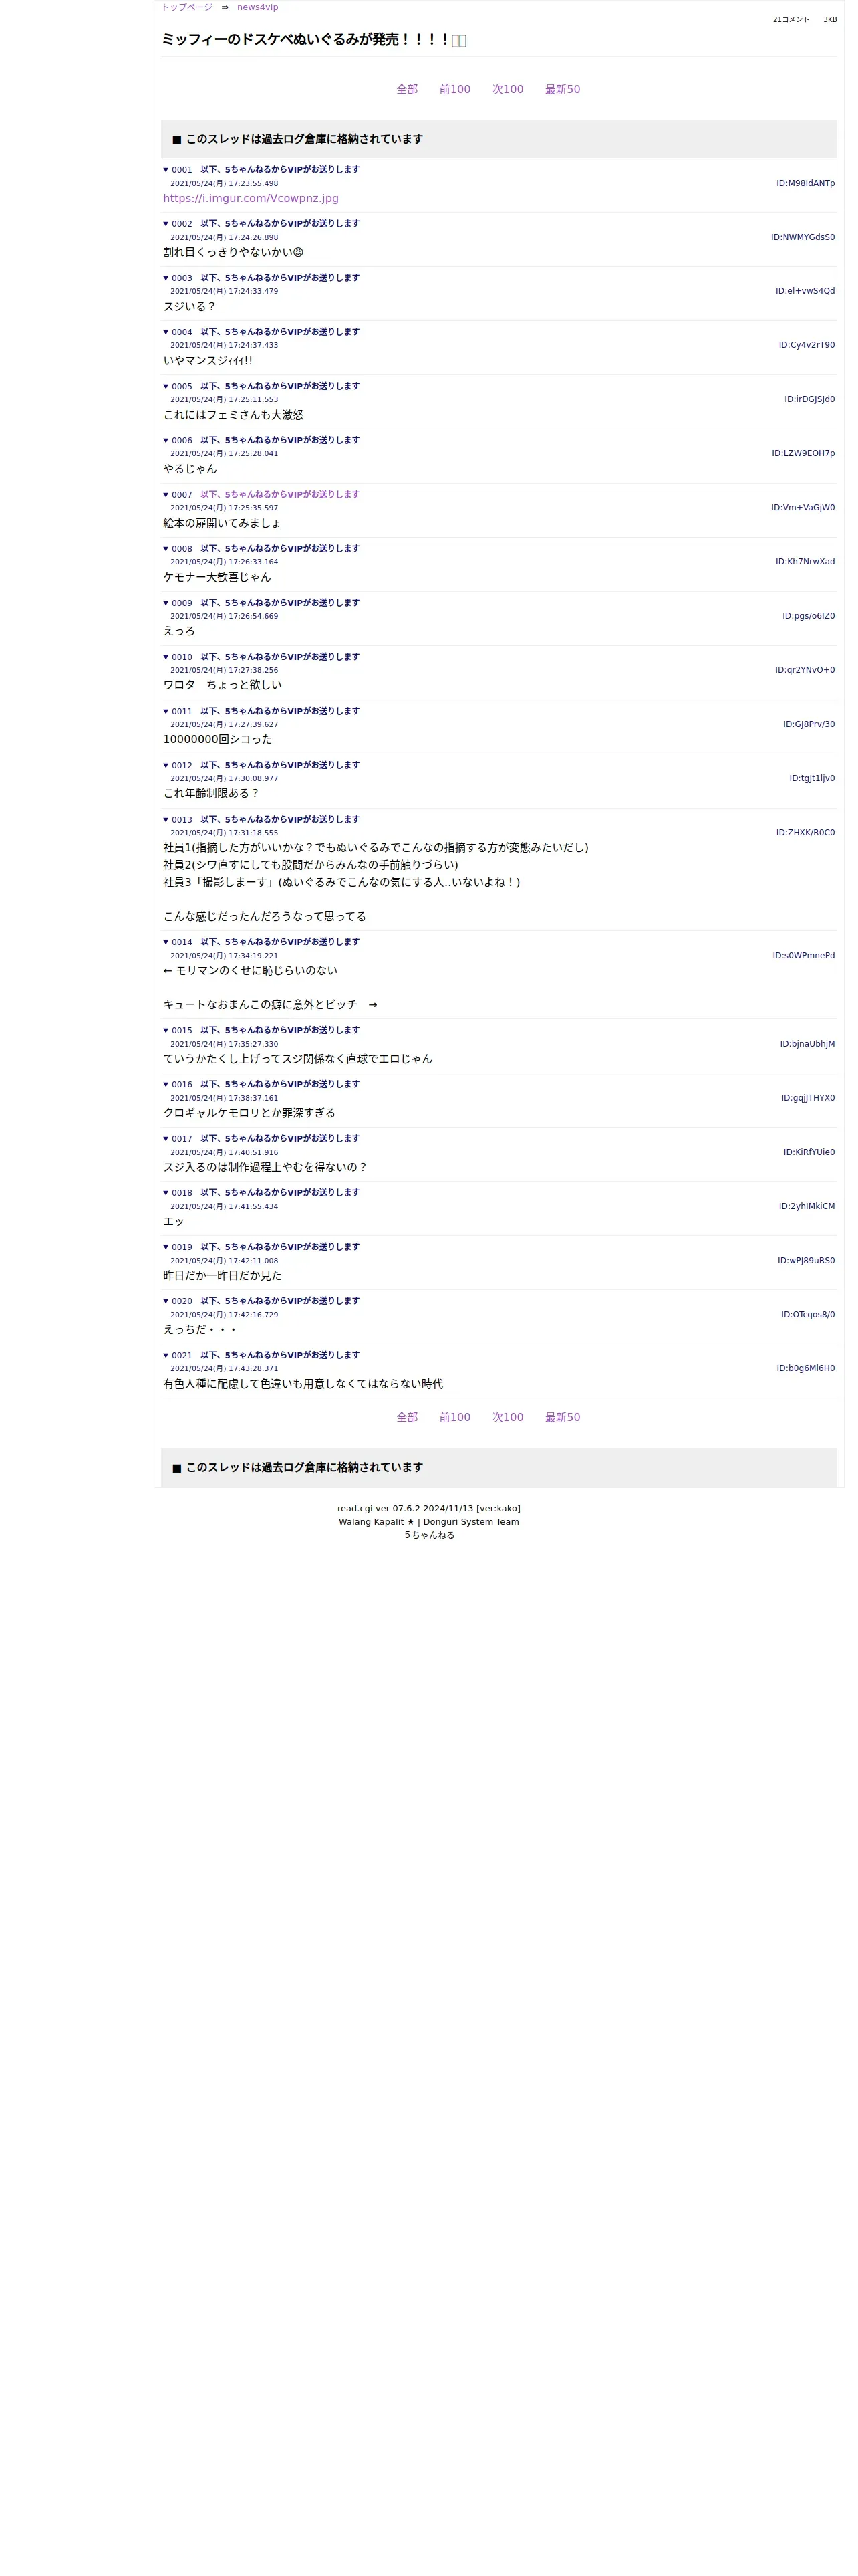Image resolution: width=858 pixels, height=2576 pixels.
Task: Click the poster name on post 0010
Action: (x=280, y=657)
